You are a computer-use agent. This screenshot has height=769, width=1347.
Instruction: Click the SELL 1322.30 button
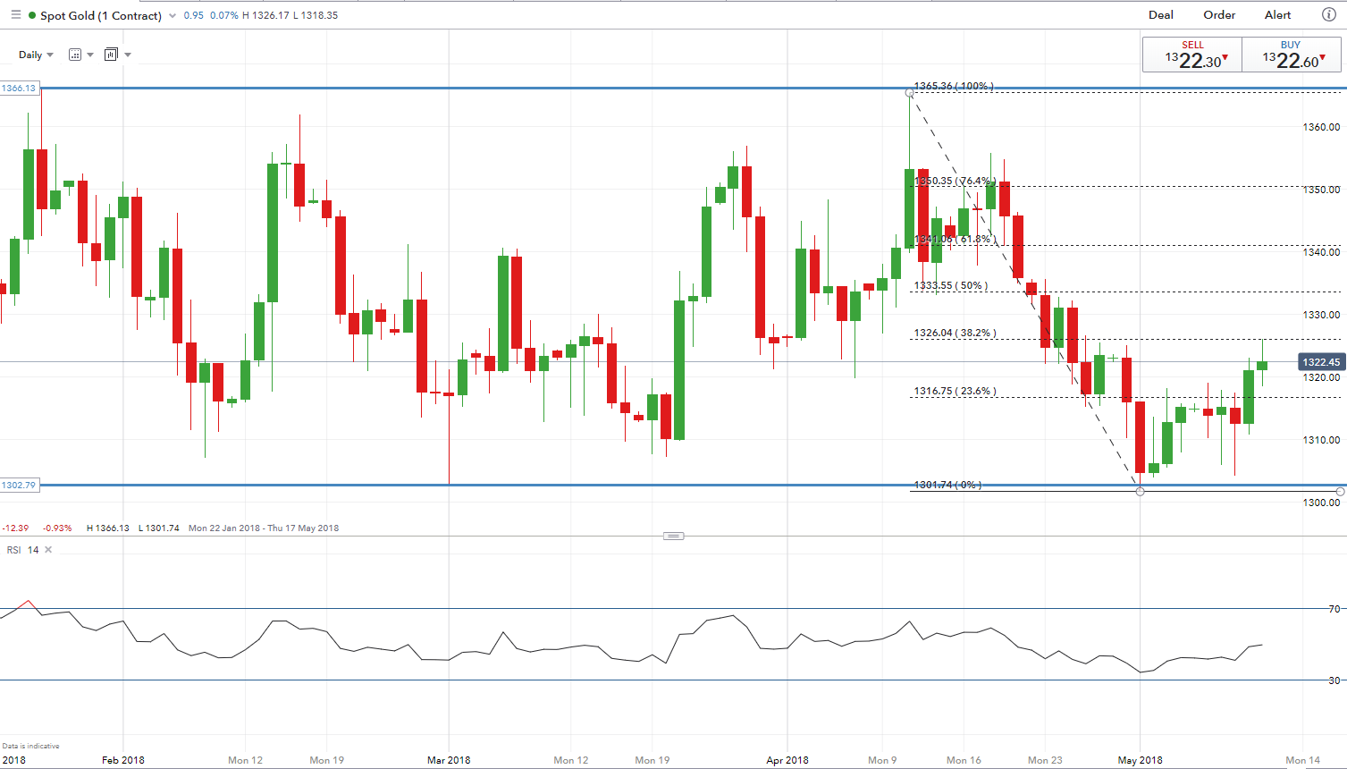(1192, 55)
